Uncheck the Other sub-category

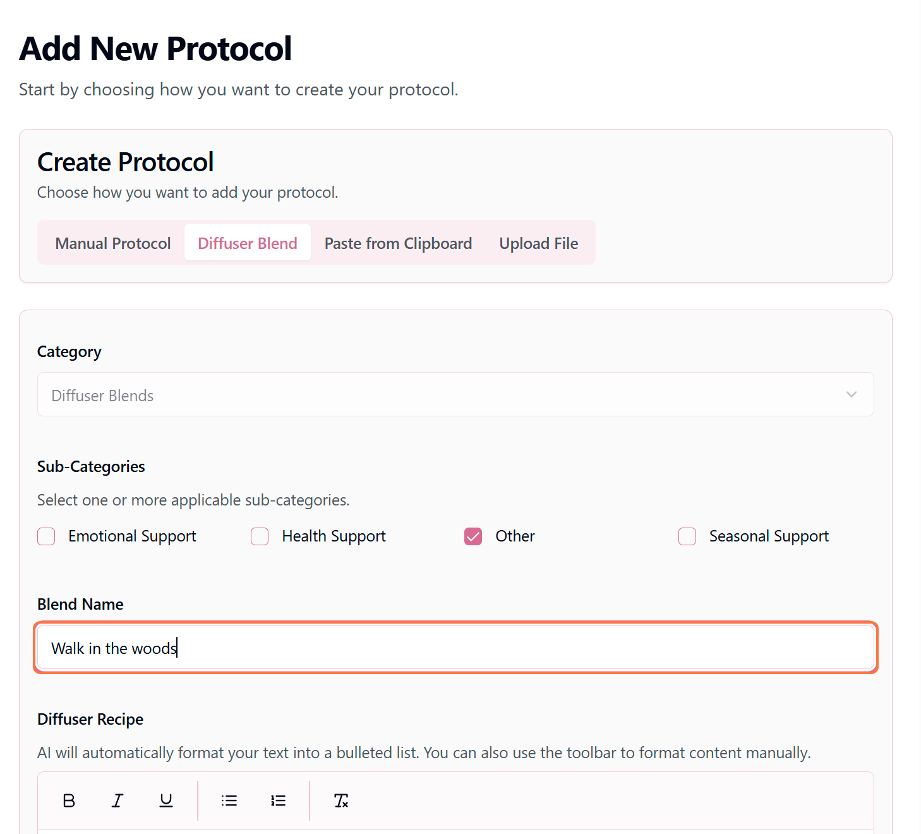pos(473,536)
